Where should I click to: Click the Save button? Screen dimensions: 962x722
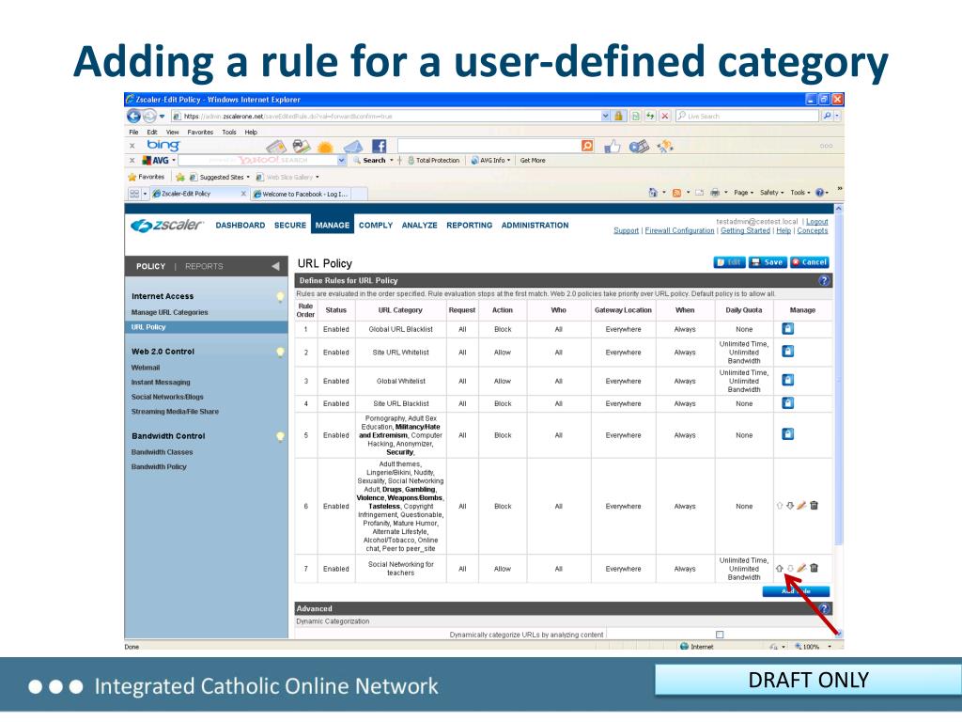(x=767, y=262)
